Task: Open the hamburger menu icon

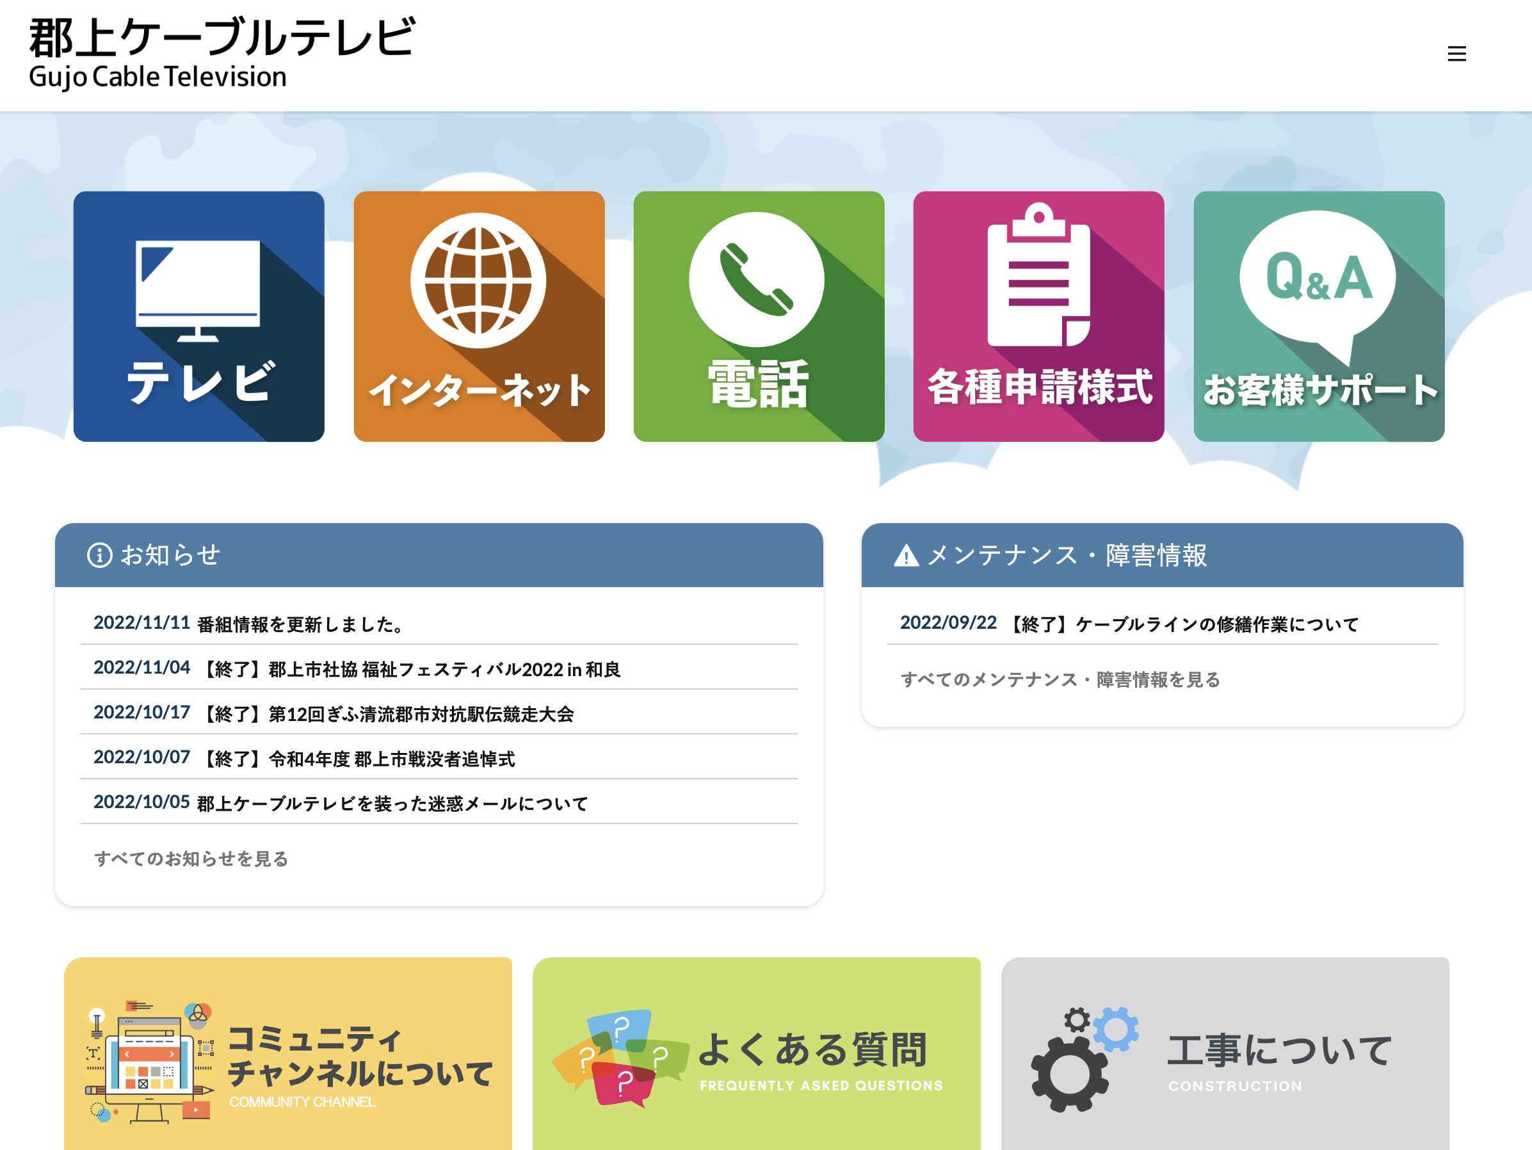Action: 1456,54
